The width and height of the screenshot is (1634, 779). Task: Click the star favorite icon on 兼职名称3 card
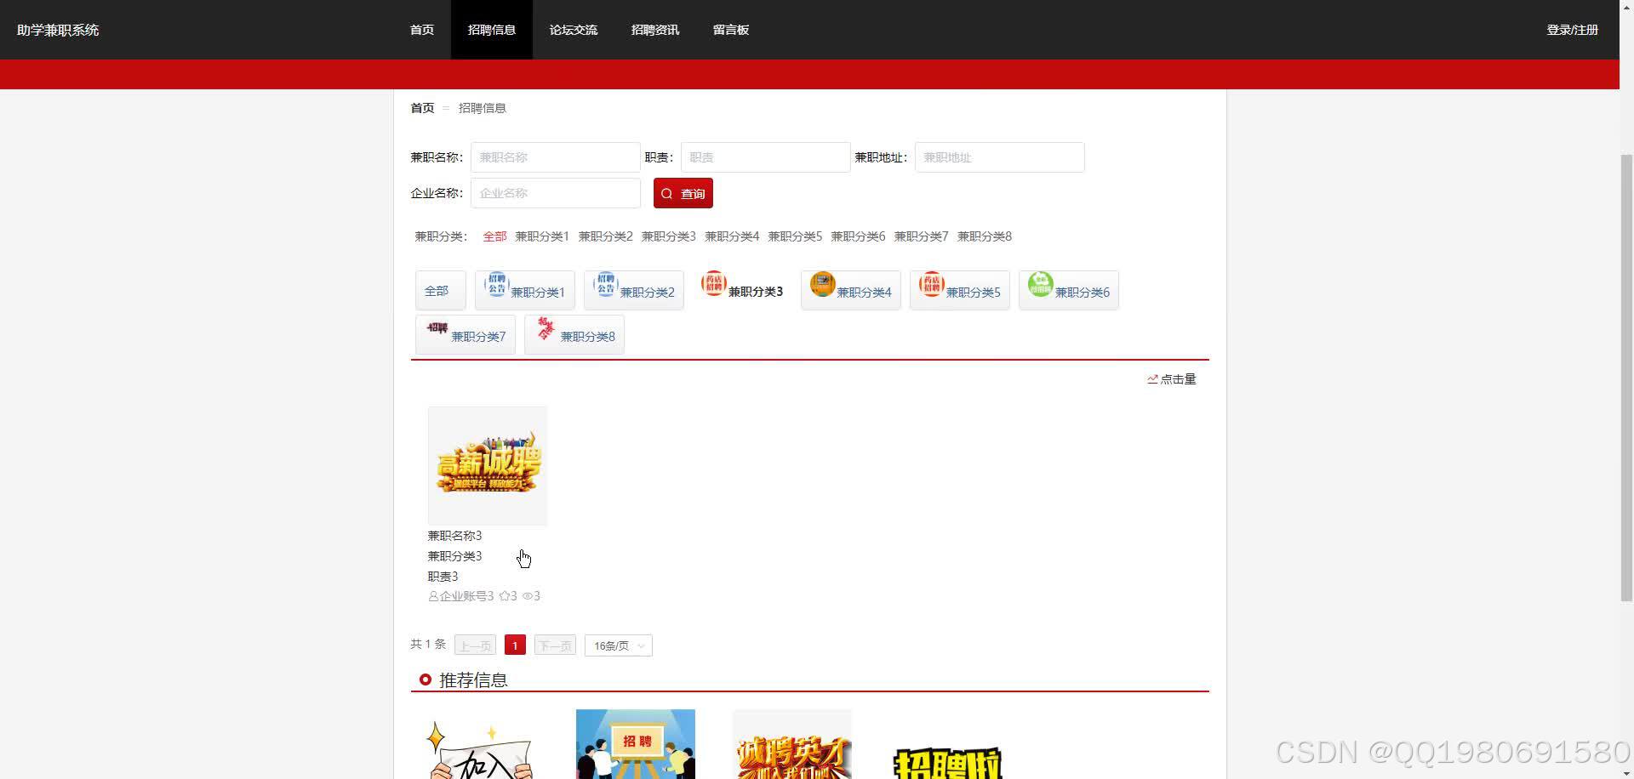pyautogui.click(x=504, y=595)
